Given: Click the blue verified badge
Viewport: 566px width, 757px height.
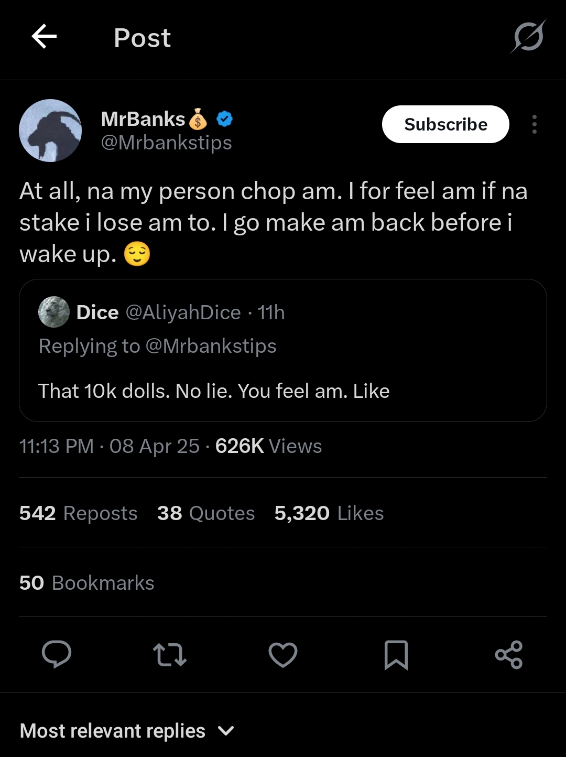Looking at the screenshot, I should pyautogui.click(x=224, y=120).
